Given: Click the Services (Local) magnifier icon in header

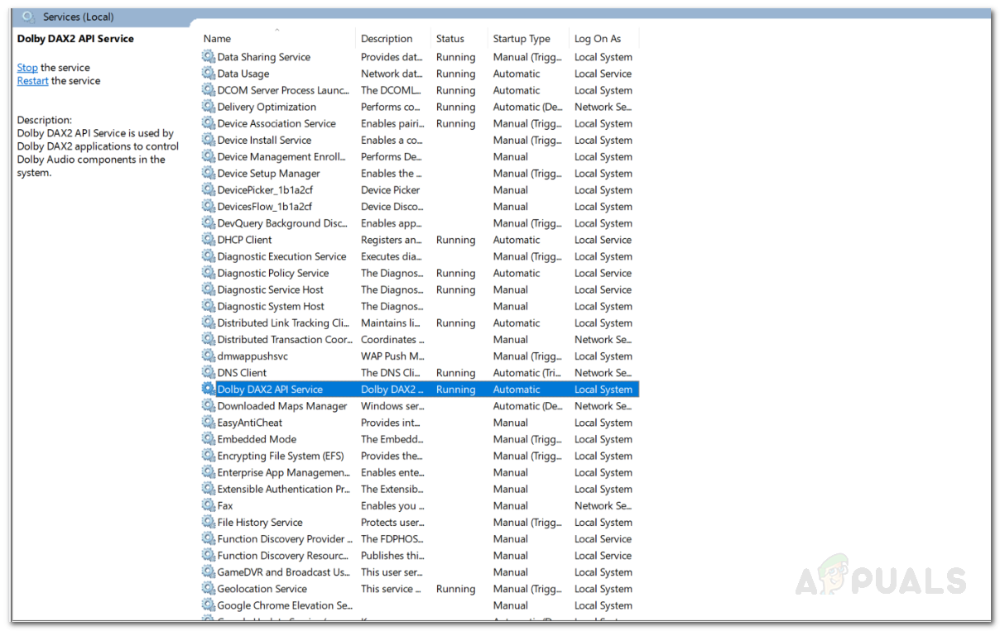Looking at the screenshot, I should click(x=28, y=17).
